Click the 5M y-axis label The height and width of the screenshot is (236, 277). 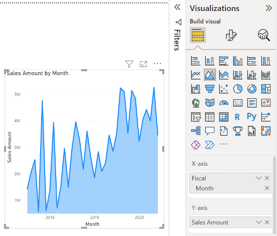coord(18,94)
